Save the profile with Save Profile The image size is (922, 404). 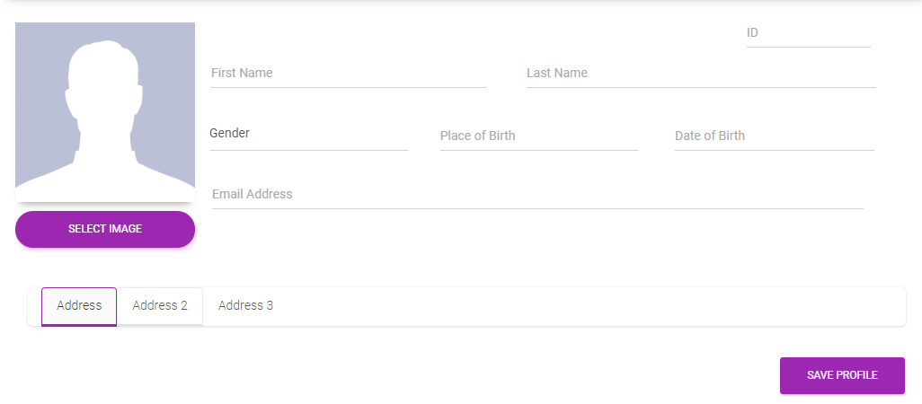[842, 375]
